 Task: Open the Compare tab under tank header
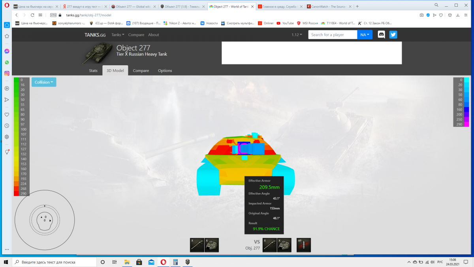141,70
